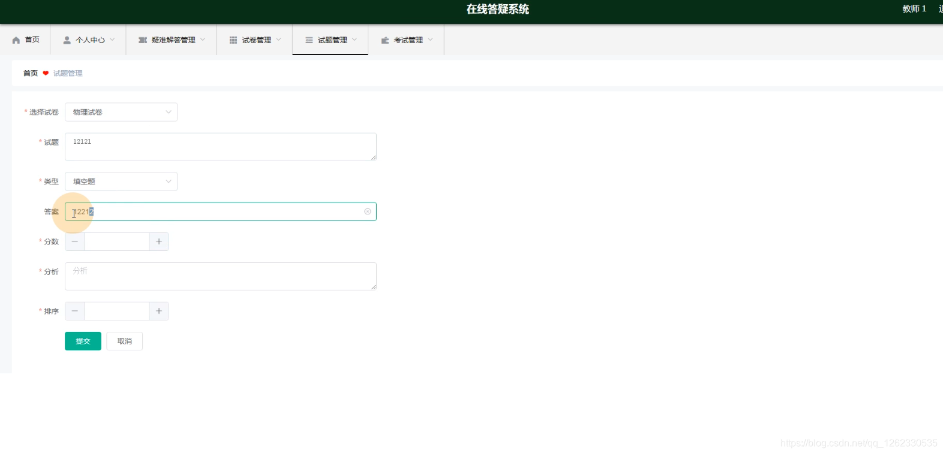943x454 pixels.
Task: Click the icon beside 考试管理
Action: point(385,40)
